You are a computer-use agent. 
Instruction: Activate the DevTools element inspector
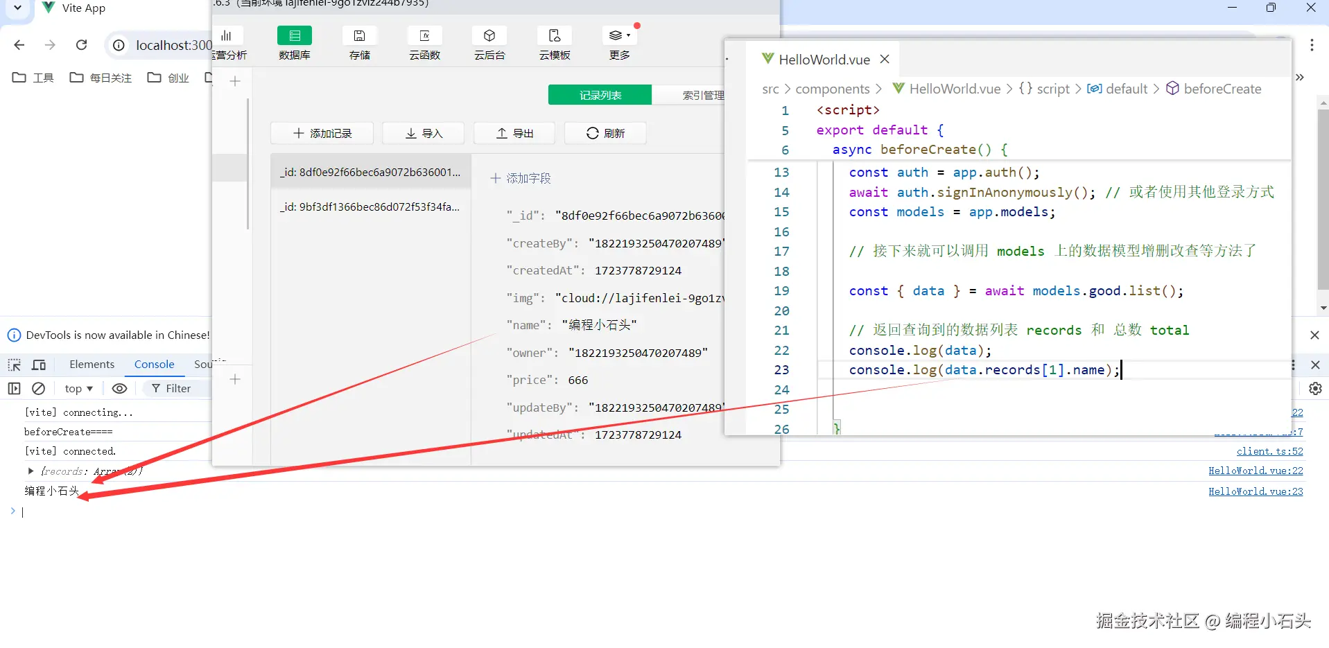[14, 365]
